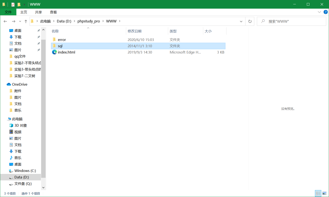
Task: Open pinned 桌面 in quick access
Action: point(18,31)
